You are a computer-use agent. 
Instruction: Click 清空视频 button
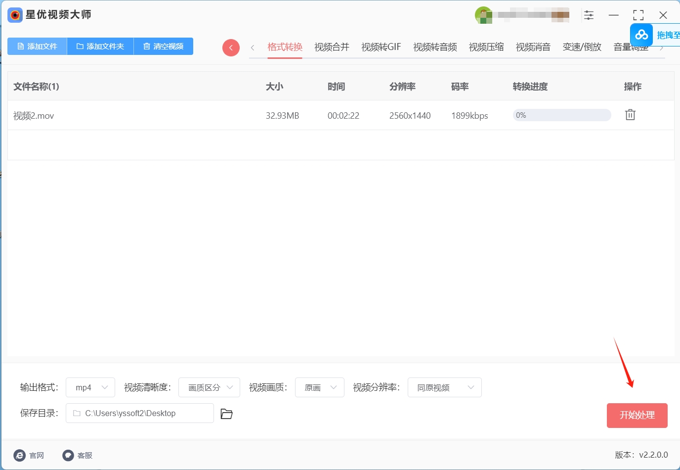pyautogui.click(x=164, y=46)
